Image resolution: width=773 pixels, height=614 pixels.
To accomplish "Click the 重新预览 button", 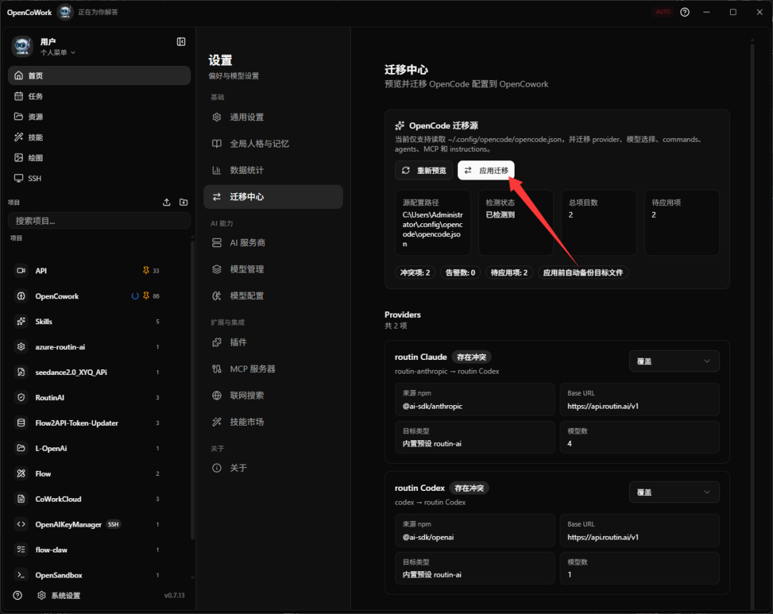I will [x=424, y=170].
